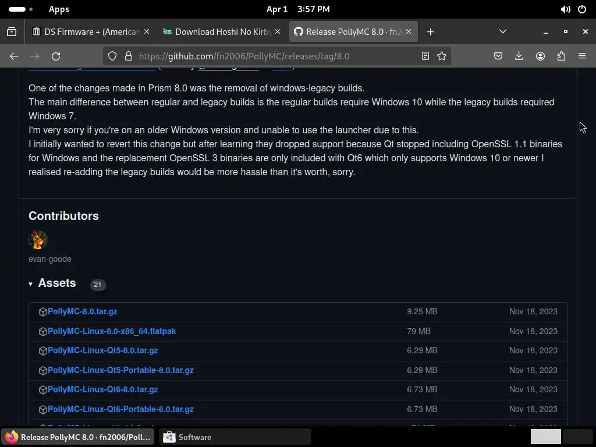Open Firefox account icon
Viewport: 596px width, 447px height.
click(x=540, y=56)
